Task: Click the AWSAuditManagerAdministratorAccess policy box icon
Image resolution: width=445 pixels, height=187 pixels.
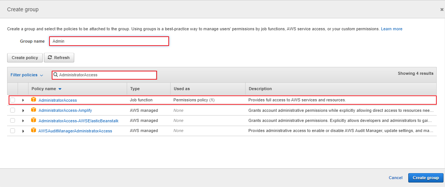Action: pyautogui.click(x=34, y=130)
